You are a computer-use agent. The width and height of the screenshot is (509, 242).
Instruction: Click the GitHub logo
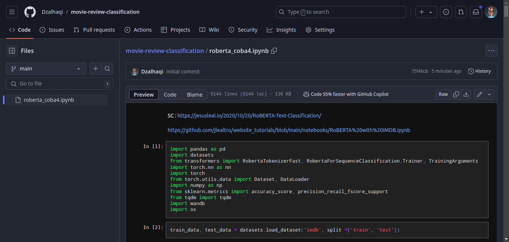30,12
